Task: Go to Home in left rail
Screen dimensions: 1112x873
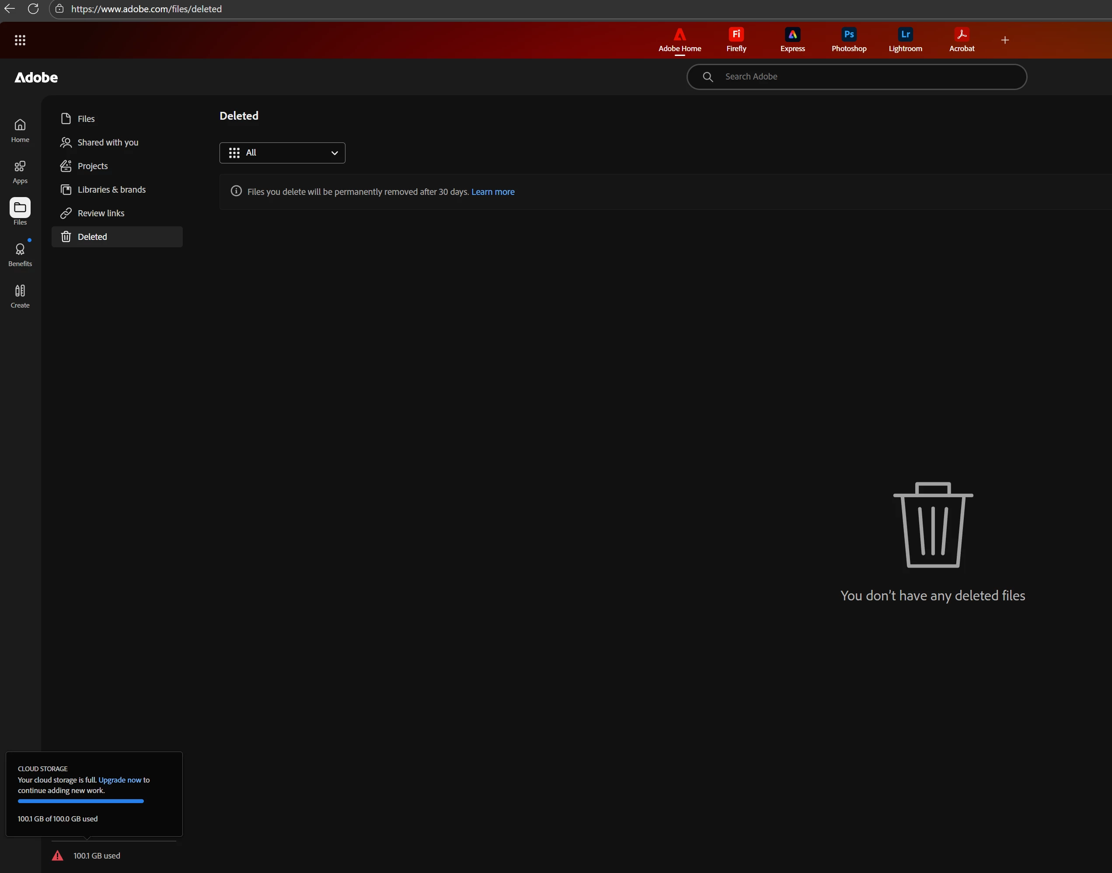Action: pos(20,130)
